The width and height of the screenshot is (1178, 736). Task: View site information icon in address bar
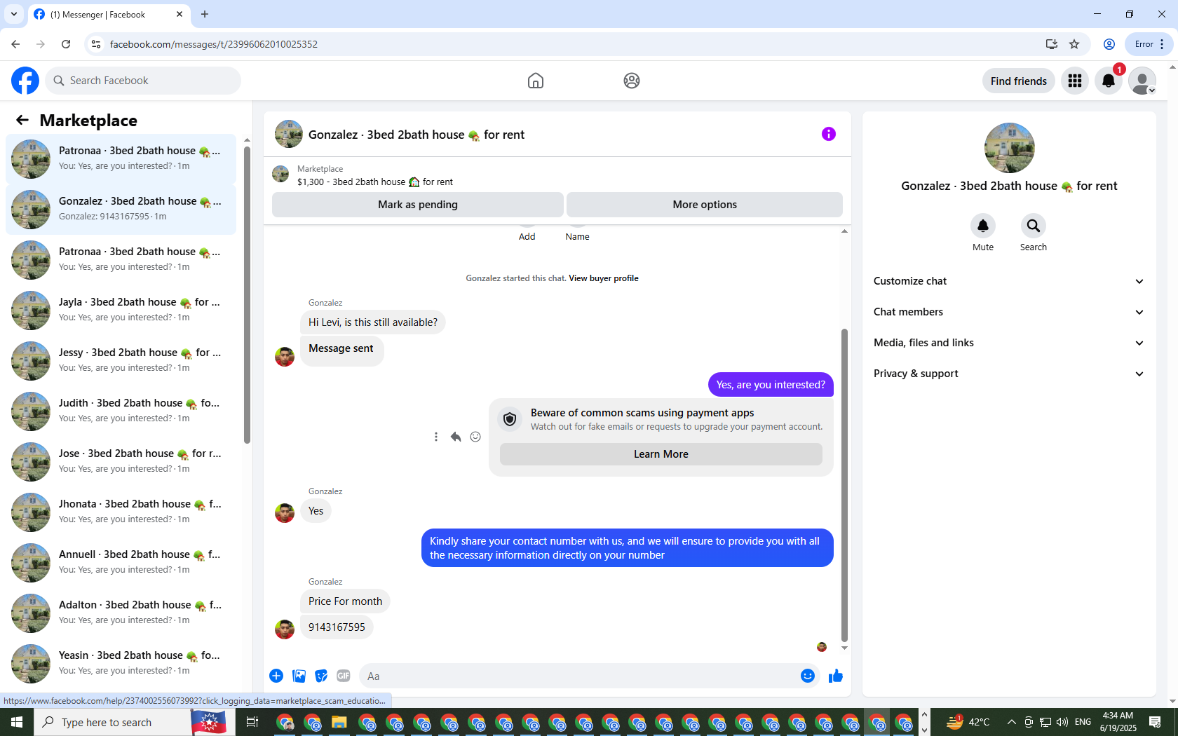(96, 44)
